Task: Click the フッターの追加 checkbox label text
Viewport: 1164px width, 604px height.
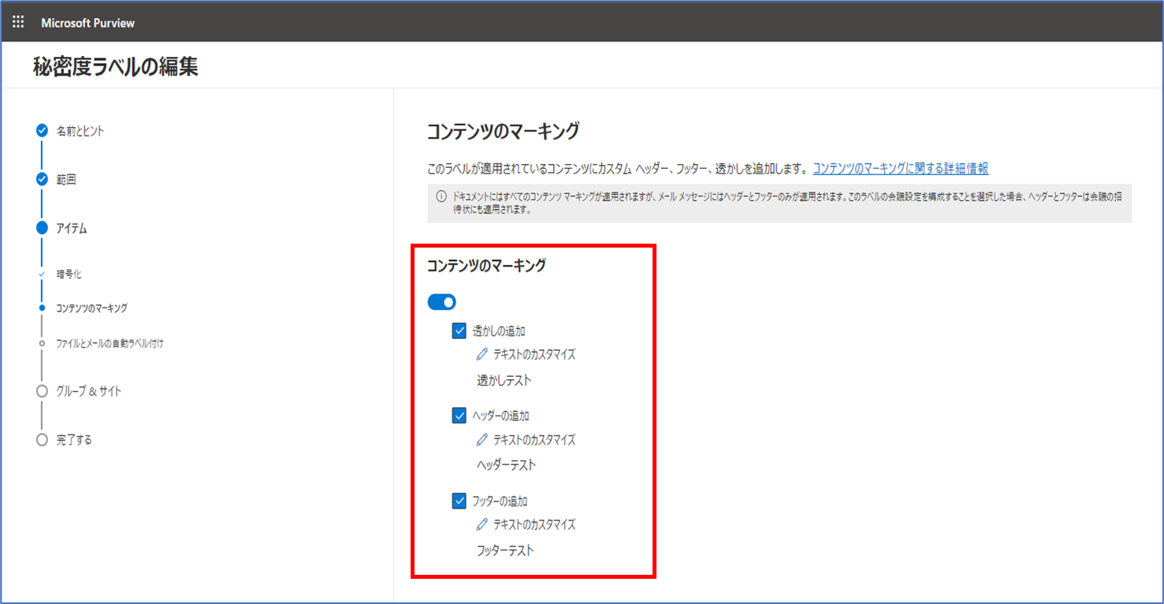Action: [x=500, y=501]
